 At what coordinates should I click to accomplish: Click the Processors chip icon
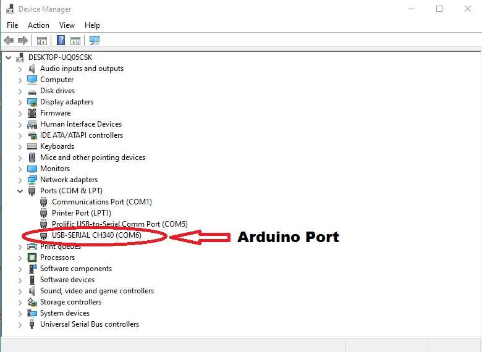[x=32, y=258]
